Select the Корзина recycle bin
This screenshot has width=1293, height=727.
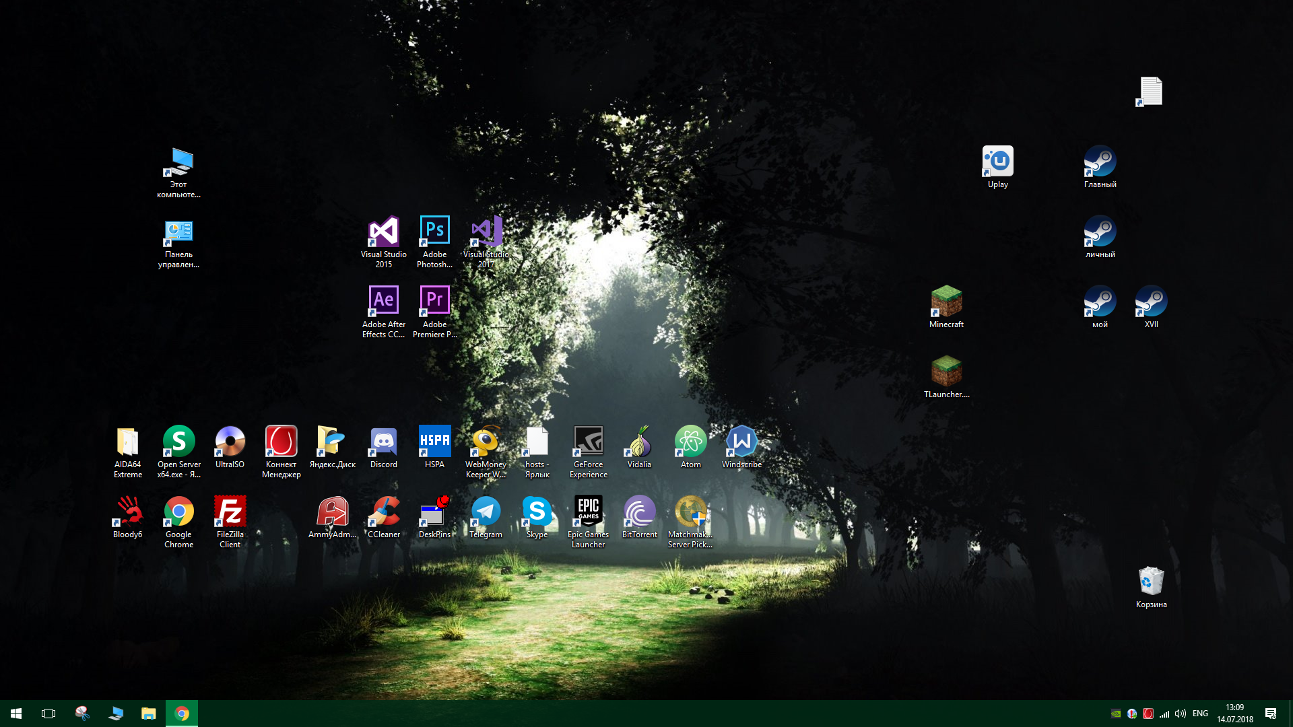click(x=1151, y=582)
